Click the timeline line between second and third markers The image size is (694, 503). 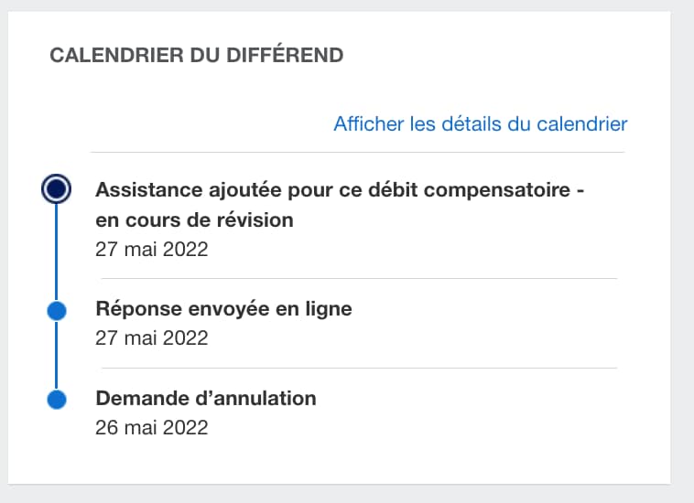pos(57,355)
